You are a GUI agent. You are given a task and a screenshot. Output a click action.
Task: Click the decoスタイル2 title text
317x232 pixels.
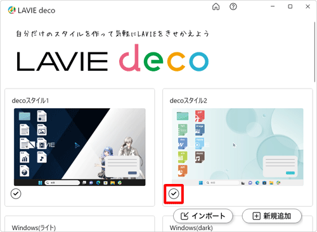coord(188,101)
